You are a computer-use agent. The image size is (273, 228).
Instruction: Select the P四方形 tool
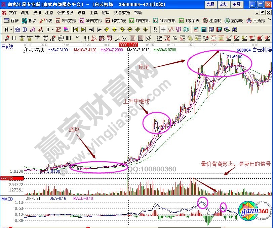click(64, 21)
